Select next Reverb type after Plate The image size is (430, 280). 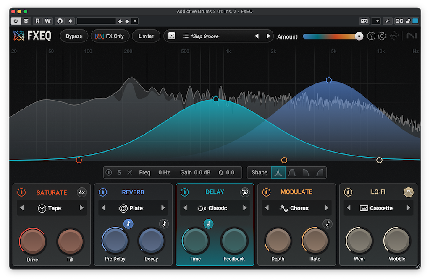point(163,208)
